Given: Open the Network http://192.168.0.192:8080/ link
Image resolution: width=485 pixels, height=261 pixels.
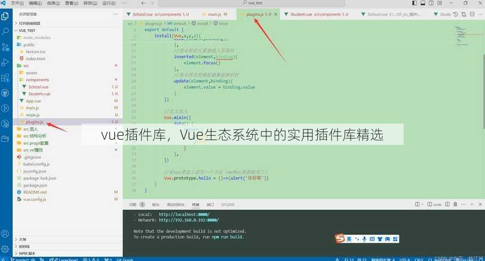Looking at the screenshot, I should (x=188, y=220).
